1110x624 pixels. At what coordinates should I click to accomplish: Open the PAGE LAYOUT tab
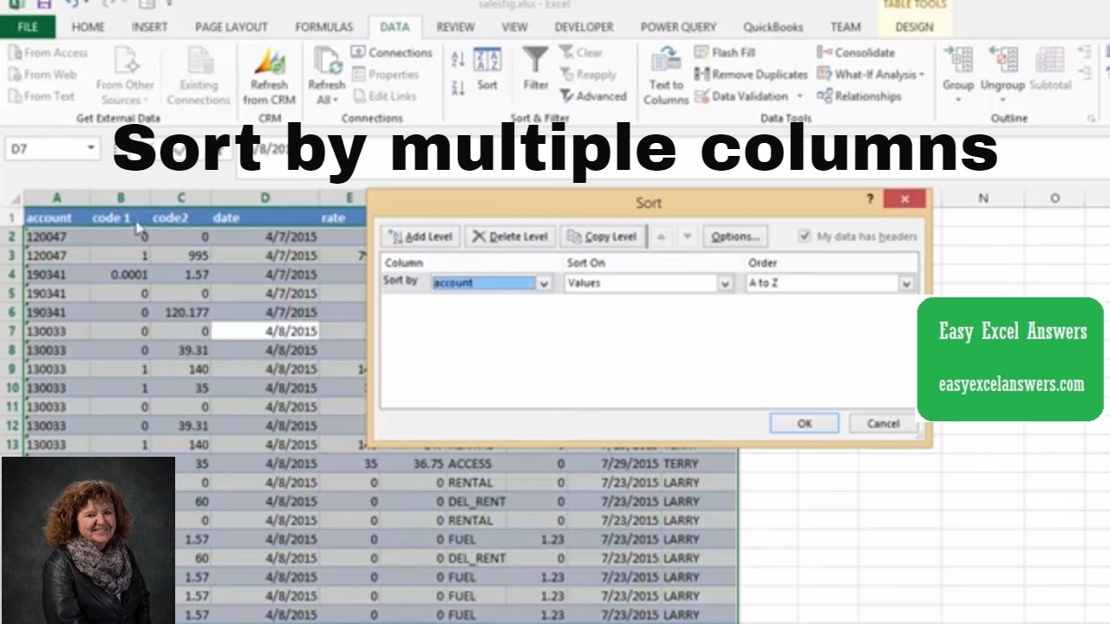(x=231, y=27)
